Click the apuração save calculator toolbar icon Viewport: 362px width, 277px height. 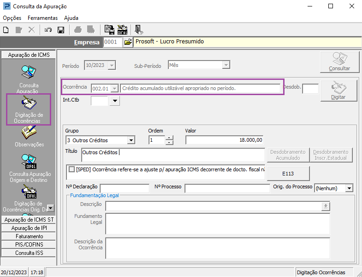tap(109, 30)
